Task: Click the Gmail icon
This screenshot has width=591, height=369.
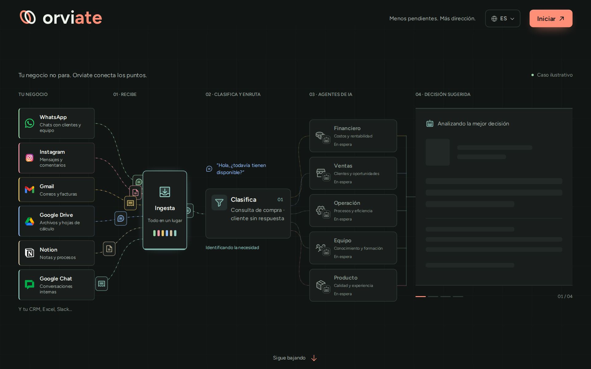Action: coord(30,190)
